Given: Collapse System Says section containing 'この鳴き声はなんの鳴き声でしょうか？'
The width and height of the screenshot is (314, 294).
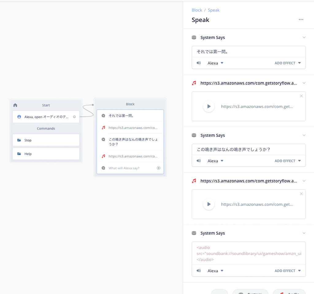Looking at the screenshot, I should click(304, 135).
